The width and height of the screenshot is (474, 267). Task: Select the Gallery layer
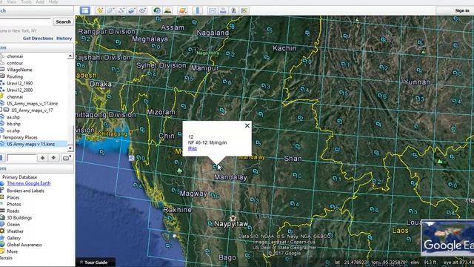tap(13, 238)
